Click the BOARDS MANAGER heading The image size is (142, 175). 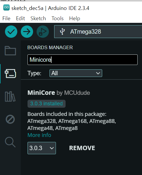point(50,47)
